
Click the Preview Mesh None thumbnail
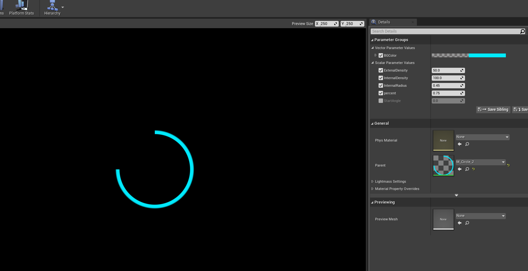[443, 219]
